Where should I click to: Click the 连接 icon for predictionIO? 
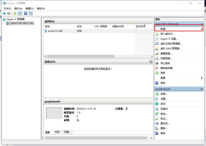tap(157, 94)
